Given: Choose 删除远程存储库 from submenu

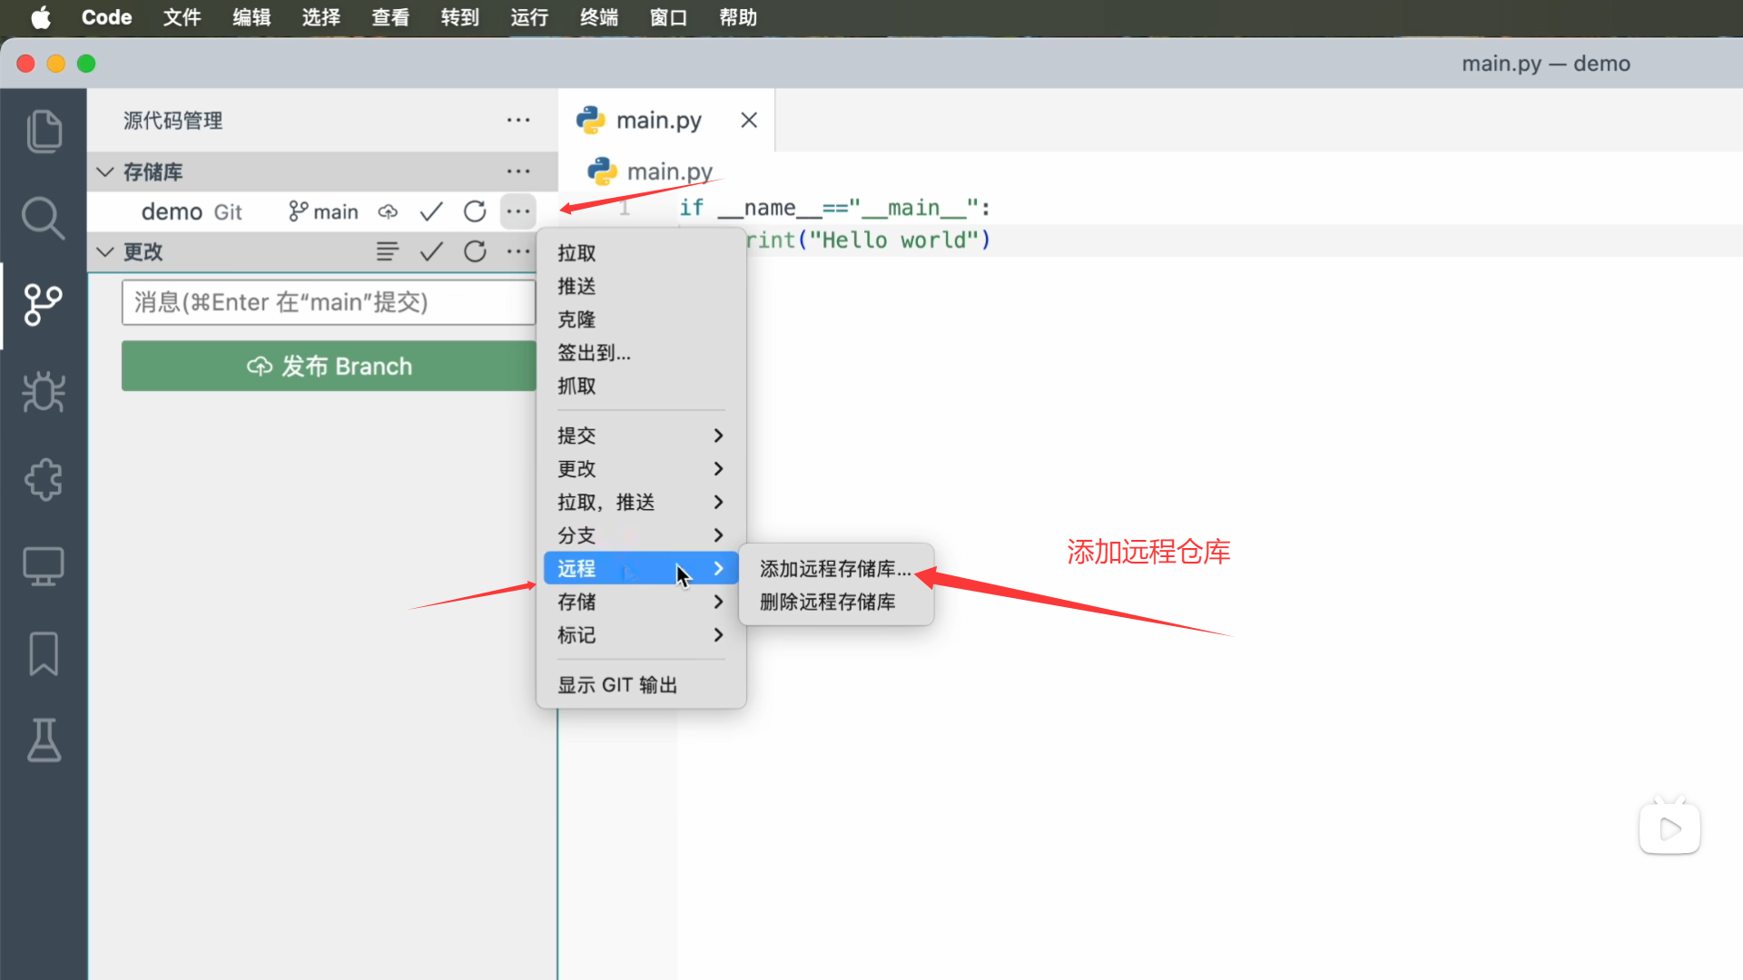Looking at the screenshot, I should (828, 603).
